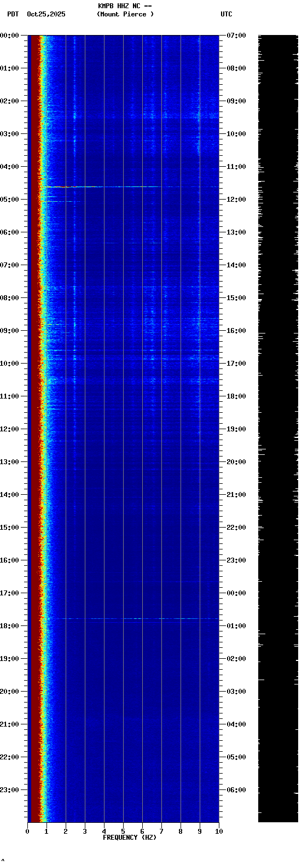Click the UTC time label '06:00'
Viewport: 302px width, 866px height.
236,790
